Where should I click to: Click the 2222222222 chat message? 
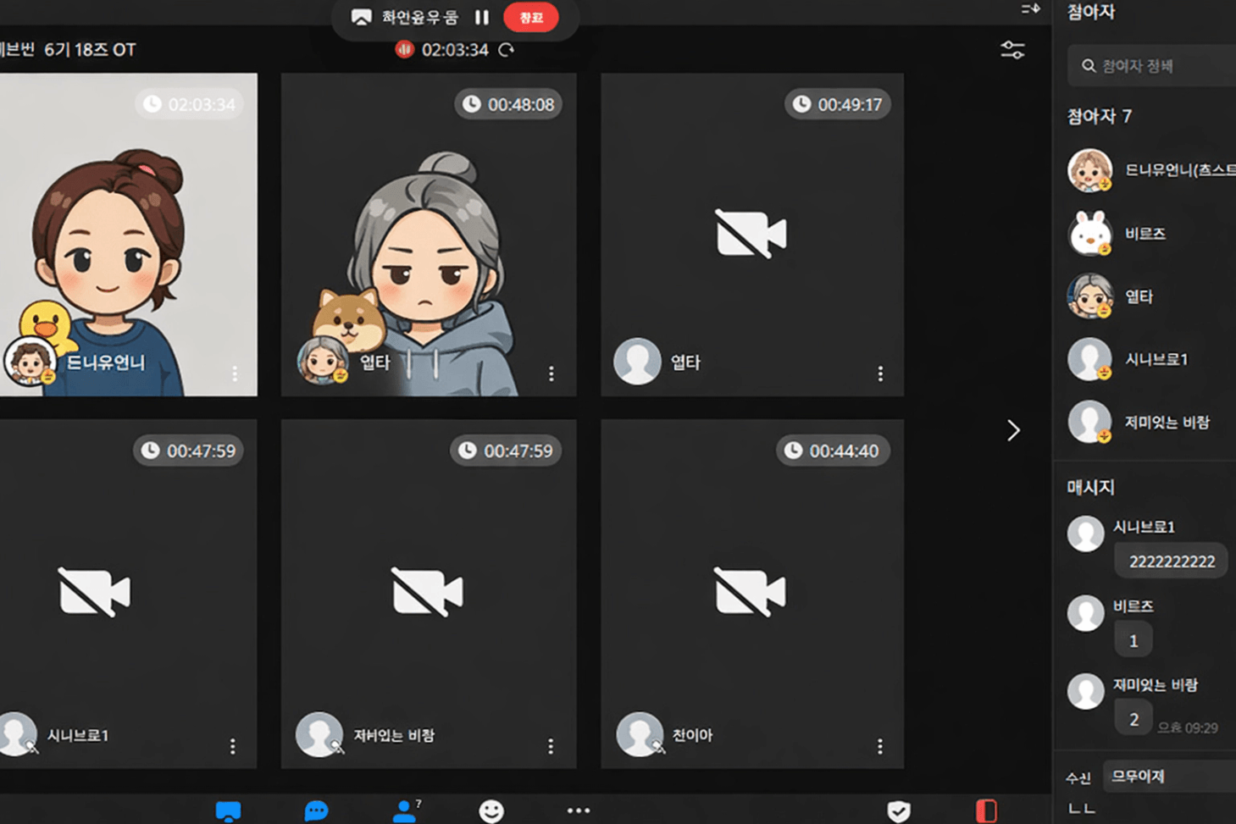[1172, 561]
